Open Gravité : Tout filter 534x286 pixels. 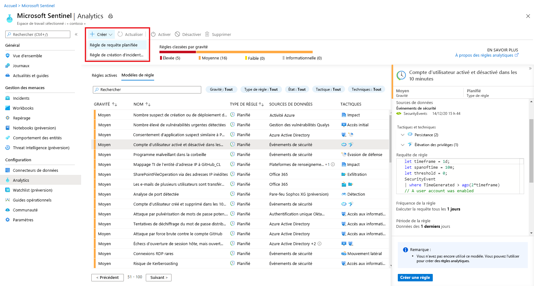221,89
